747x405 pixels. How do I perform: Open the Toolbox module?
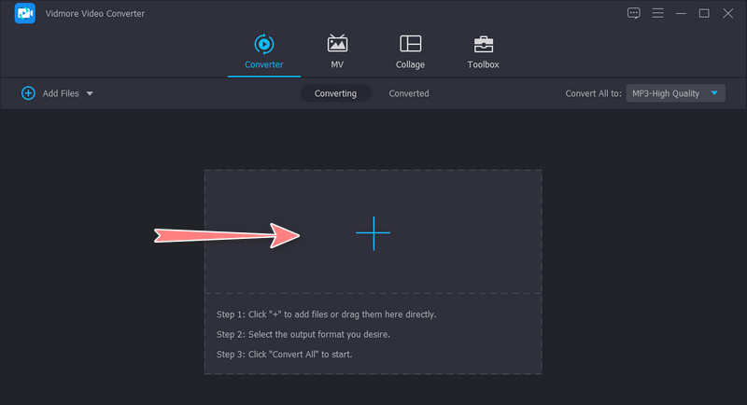point(483,44)
